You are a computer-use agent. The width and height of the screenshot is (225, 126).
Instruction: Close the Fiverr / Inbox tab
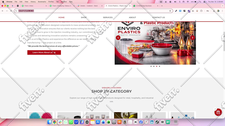click(x=46, y=6)
